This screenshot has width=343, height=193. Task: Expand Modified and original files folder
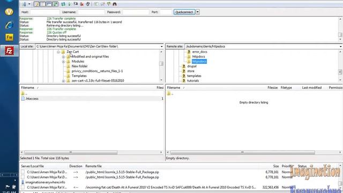coord(63,57)
